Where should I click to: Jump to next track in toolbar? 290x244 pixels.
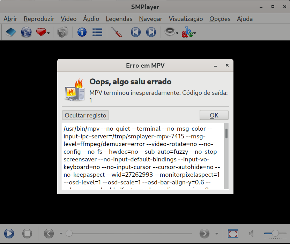click(x=151, y=32)
